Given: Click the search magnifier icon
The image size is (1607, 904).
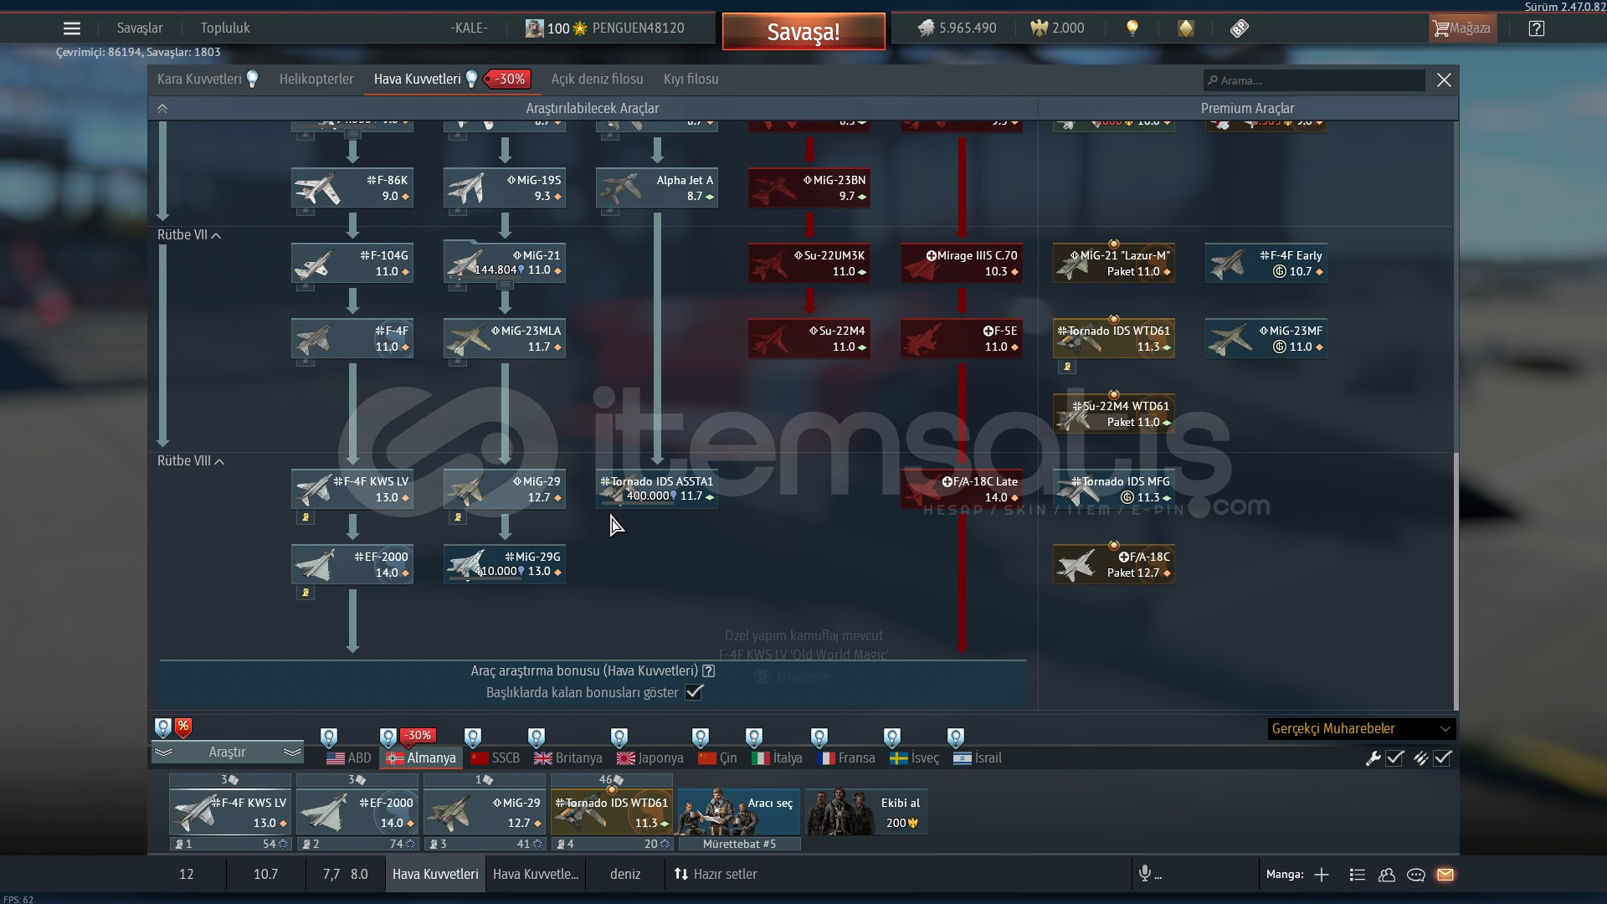Looking at the screenshot, I should (x=1213, y=80).
